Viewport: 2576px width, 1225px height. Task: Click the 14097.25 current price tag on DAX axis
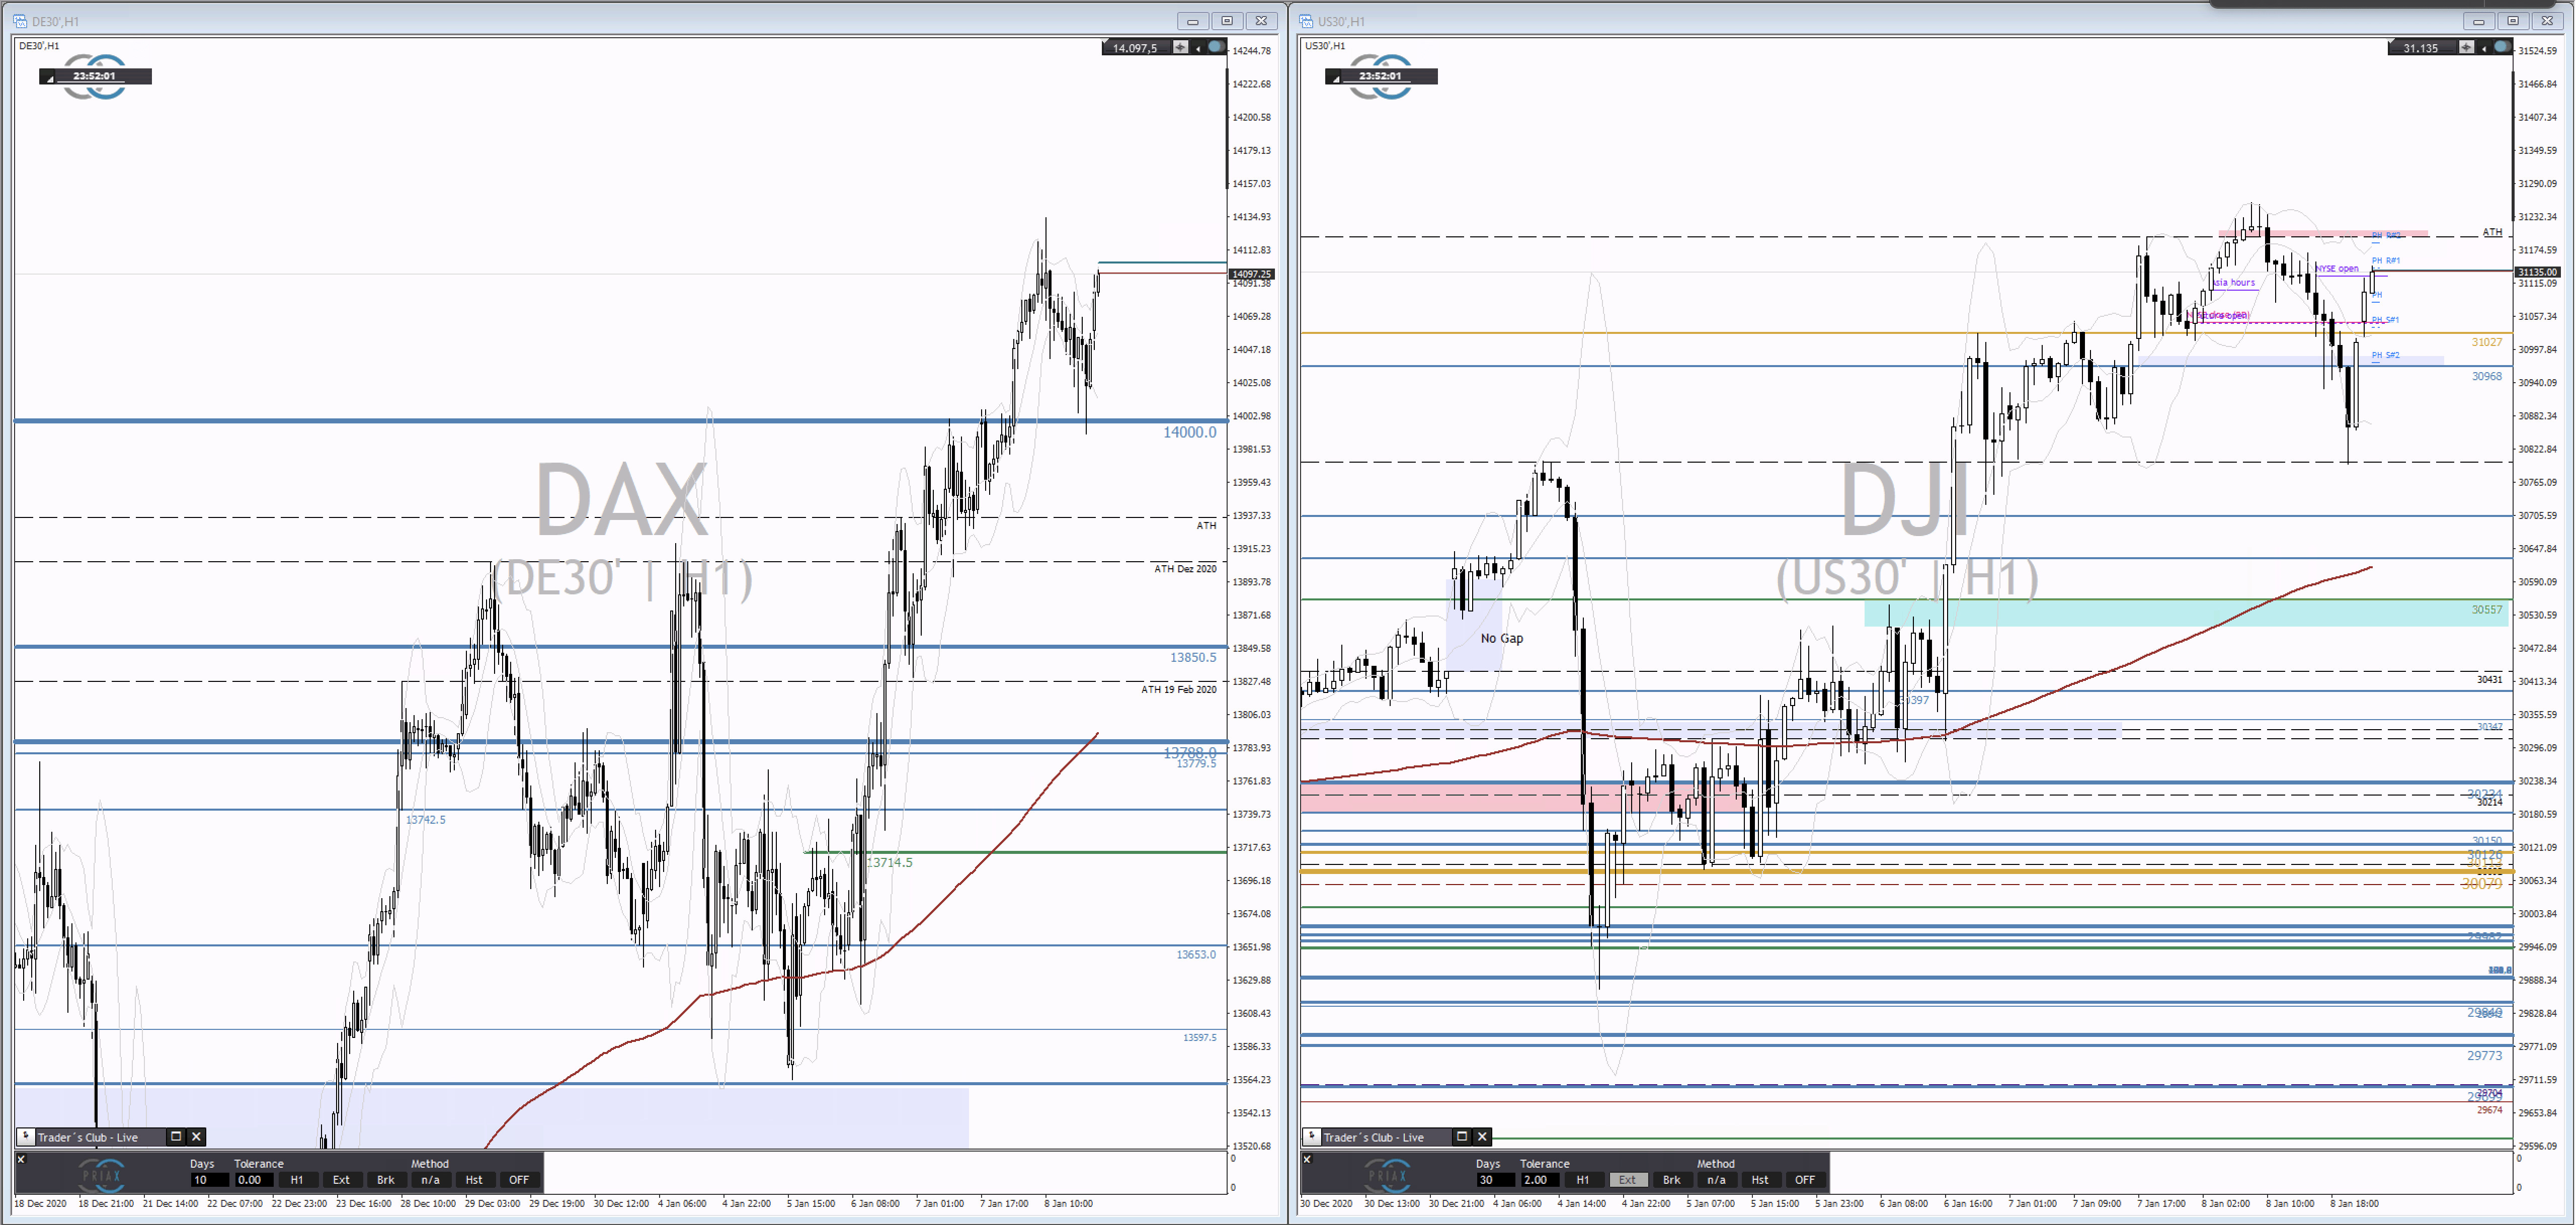pos(1251,274)
